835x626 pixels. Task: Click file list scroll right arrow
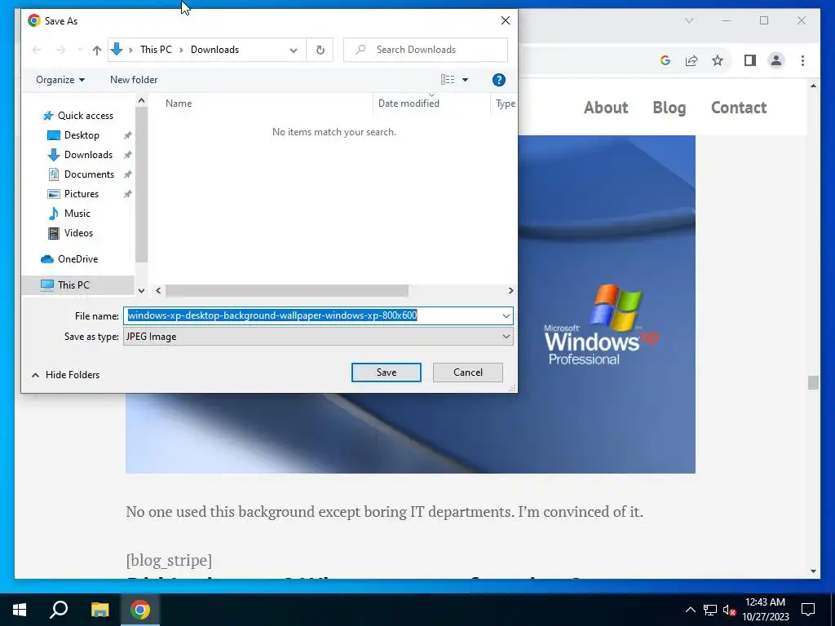point(510,291)
